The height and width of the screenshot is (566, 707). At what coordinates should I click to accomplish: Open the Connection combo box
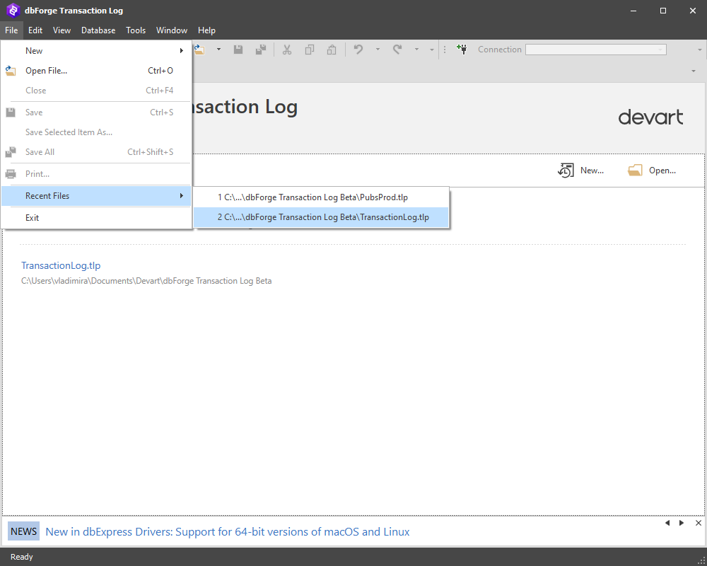(596, 50)
